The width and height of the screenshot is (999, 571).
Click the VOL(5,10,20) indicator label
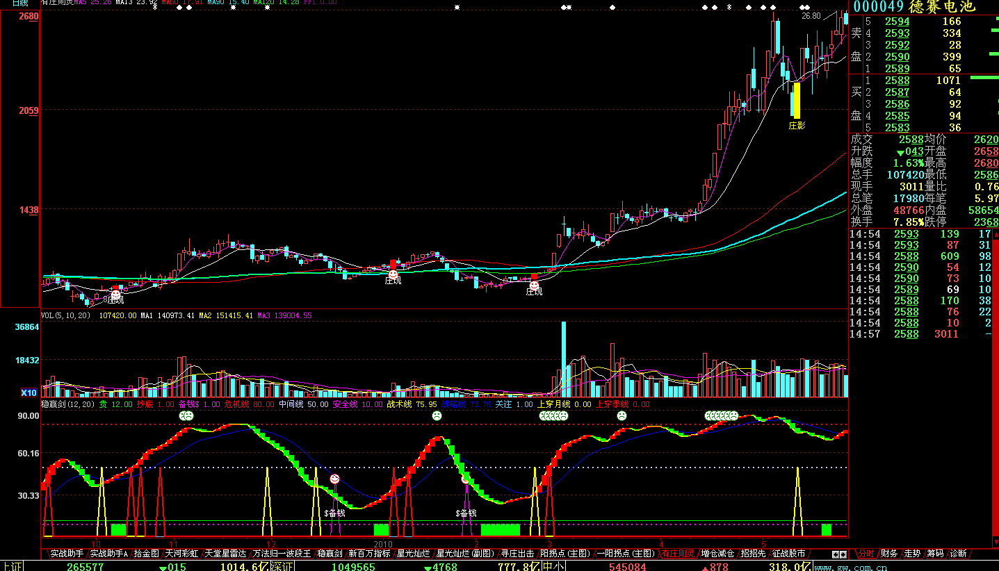tap(67, 315)
